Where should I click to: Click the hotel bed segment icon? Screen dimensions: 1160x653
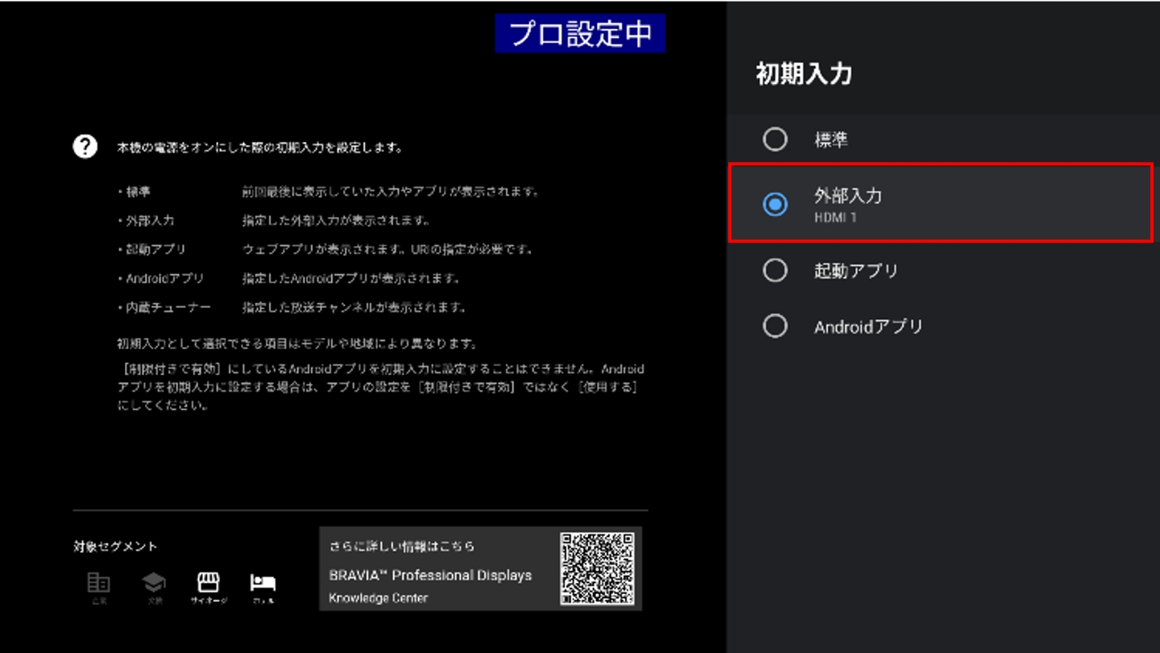(x=263, y=582)
